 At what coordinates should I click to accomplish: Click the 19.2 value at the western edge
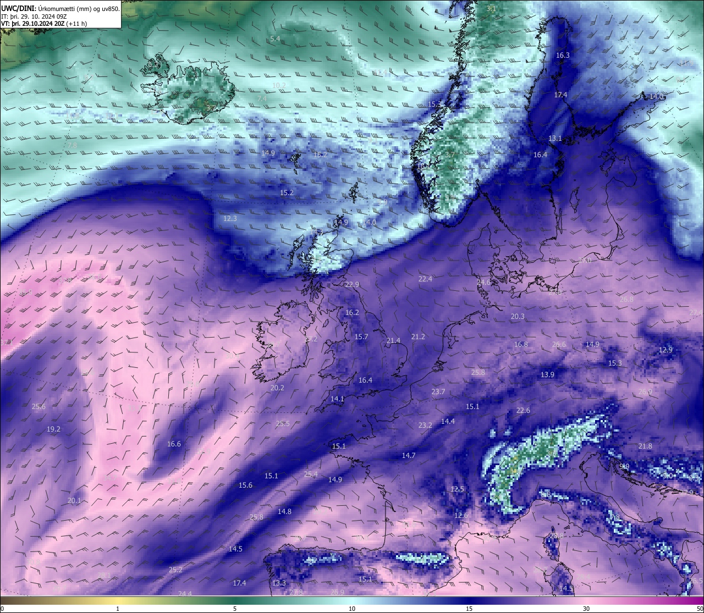point(53,429)
